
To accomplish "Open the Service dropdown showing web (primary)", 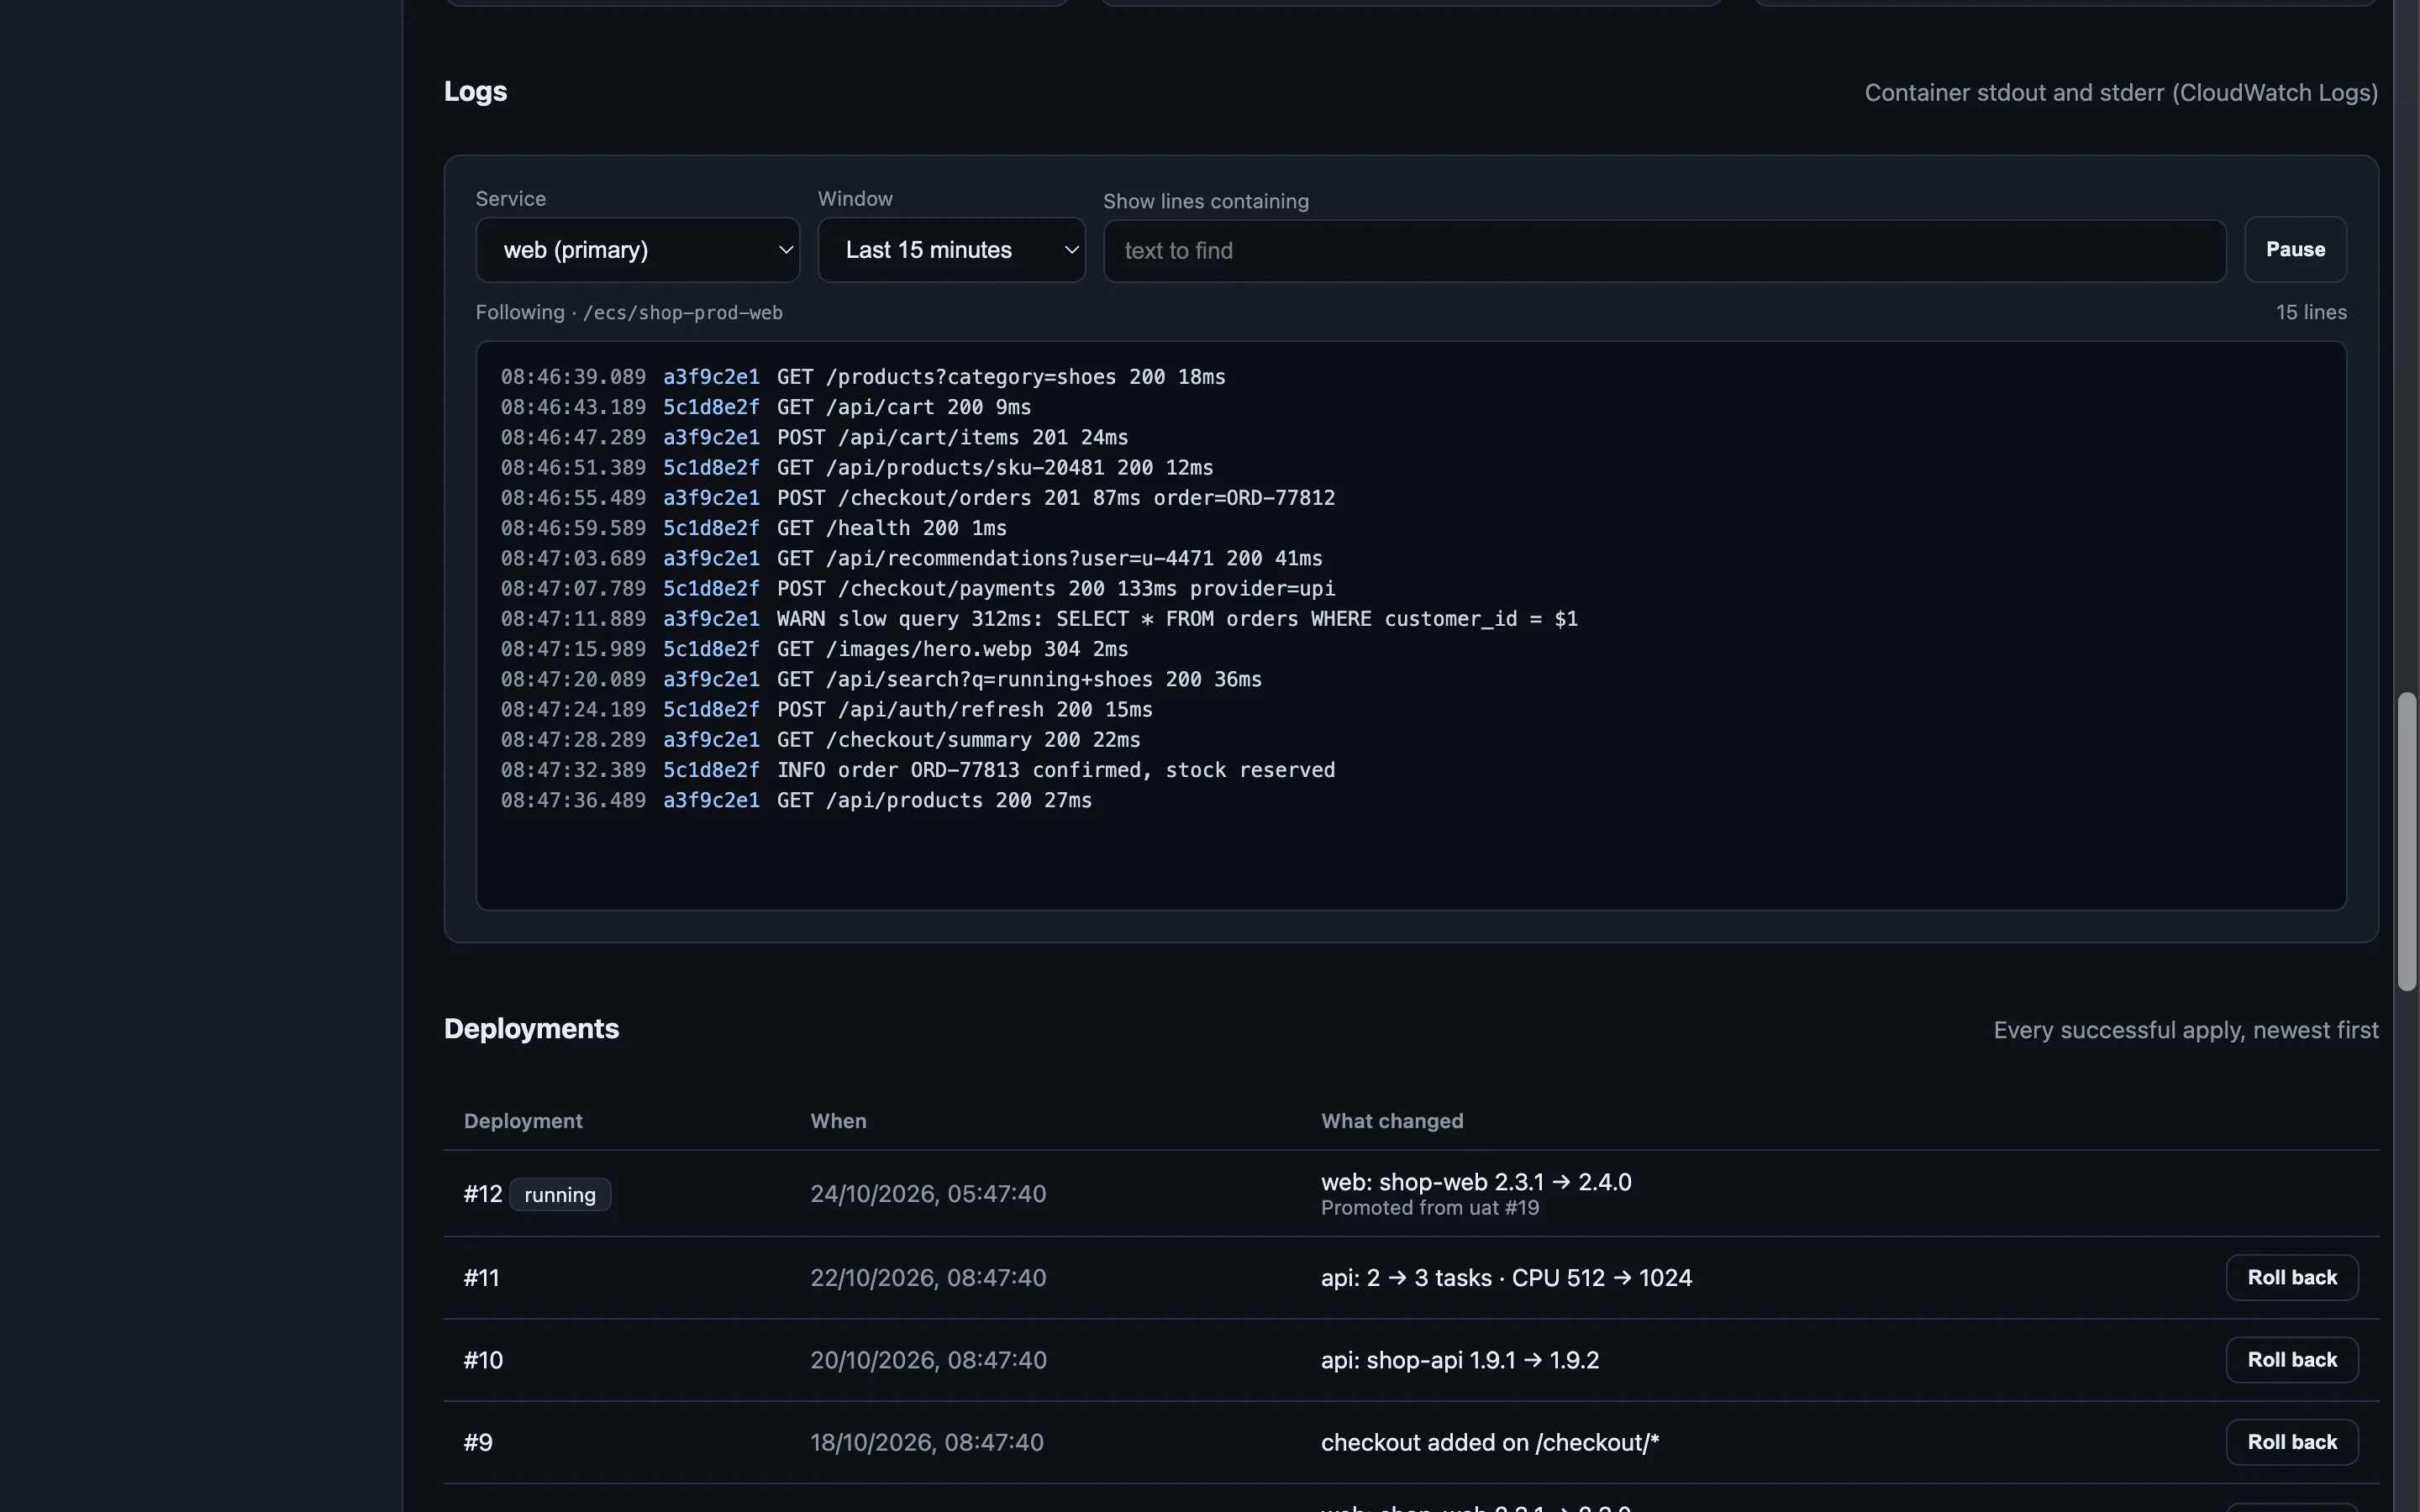I will [x=637, y=250].
